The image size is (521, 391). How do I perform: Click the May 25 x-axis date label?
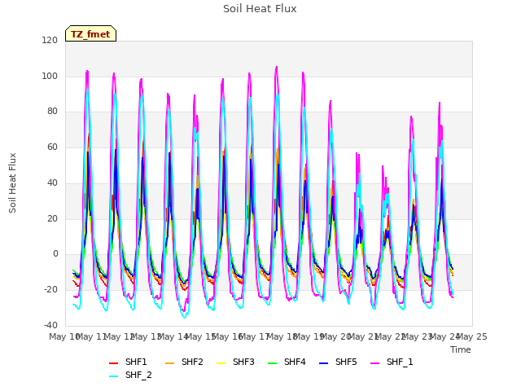tap(472, 336)
